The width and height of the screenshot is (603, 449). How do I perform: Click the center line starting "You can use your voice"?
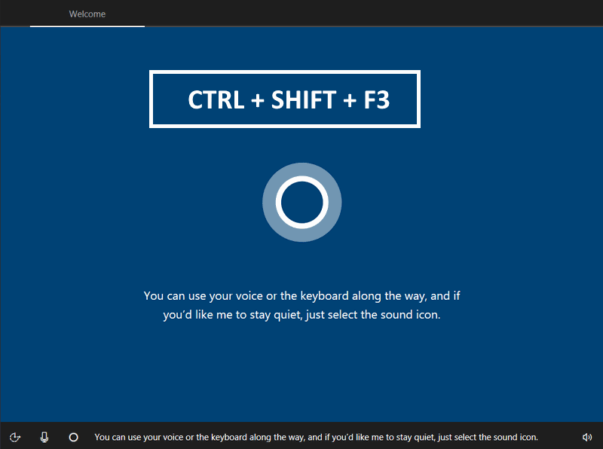pyautogui.click(x=301, y=296)
